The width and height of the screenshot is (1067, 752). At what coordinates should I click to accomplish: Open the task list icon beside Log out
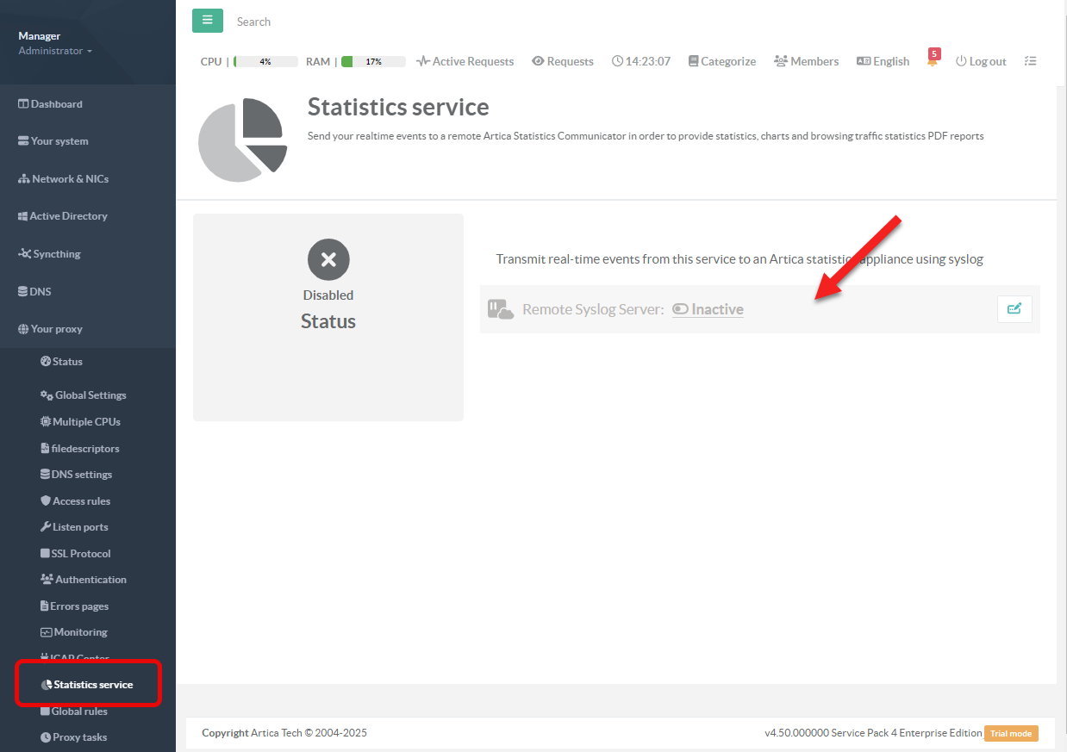pyautogui.click(x=1030, y=61)
